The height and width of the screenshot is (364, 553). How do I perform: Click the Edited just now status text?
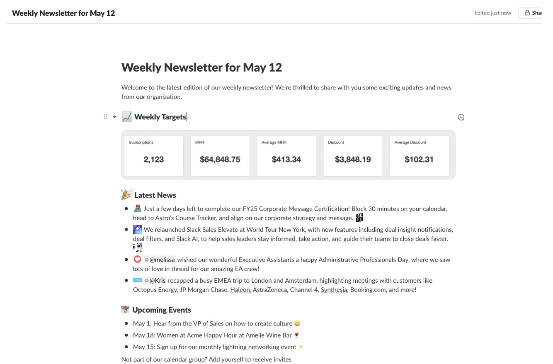[x=493, y=13]
